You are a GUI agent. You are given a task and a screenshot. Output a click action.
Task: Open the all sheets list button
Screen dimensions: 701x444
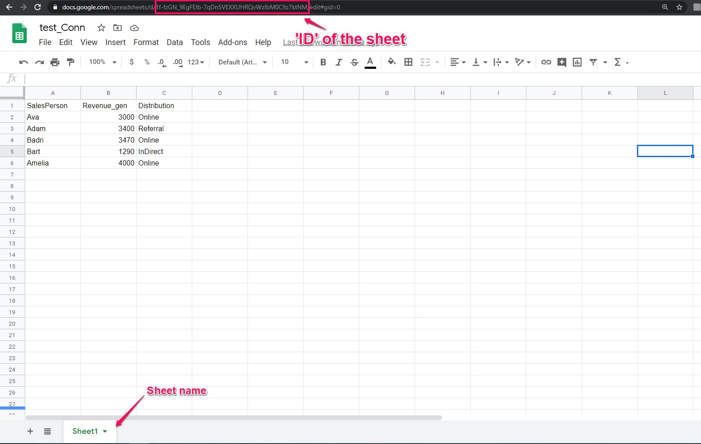tap(47, 431)
